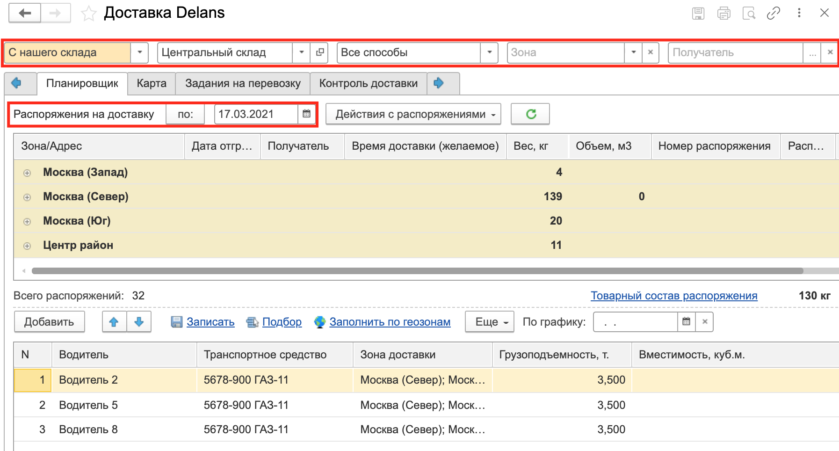The height and width of the screenshot is (451, 839).
Task: Click the printer icon in header
Action: click(x=723, y=13)
